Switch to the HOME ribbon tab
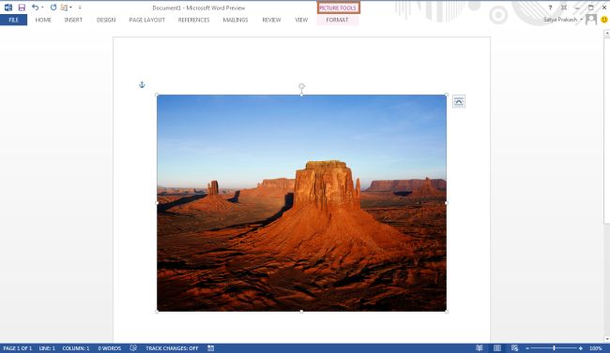Viewport: 610px width, 353px height. 43,20
